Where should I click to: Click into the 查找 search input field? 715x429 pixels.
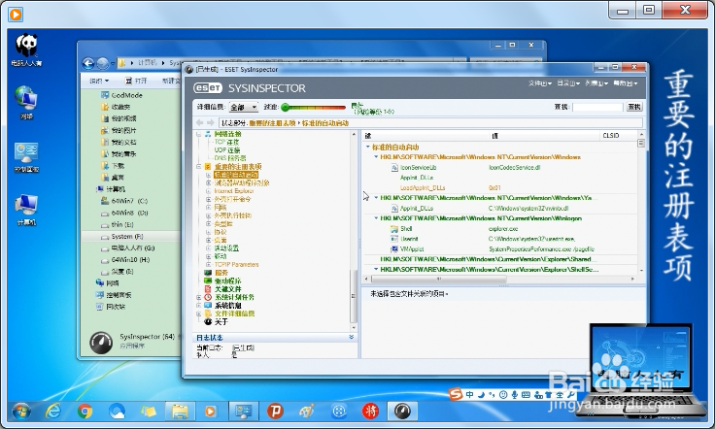597,107
